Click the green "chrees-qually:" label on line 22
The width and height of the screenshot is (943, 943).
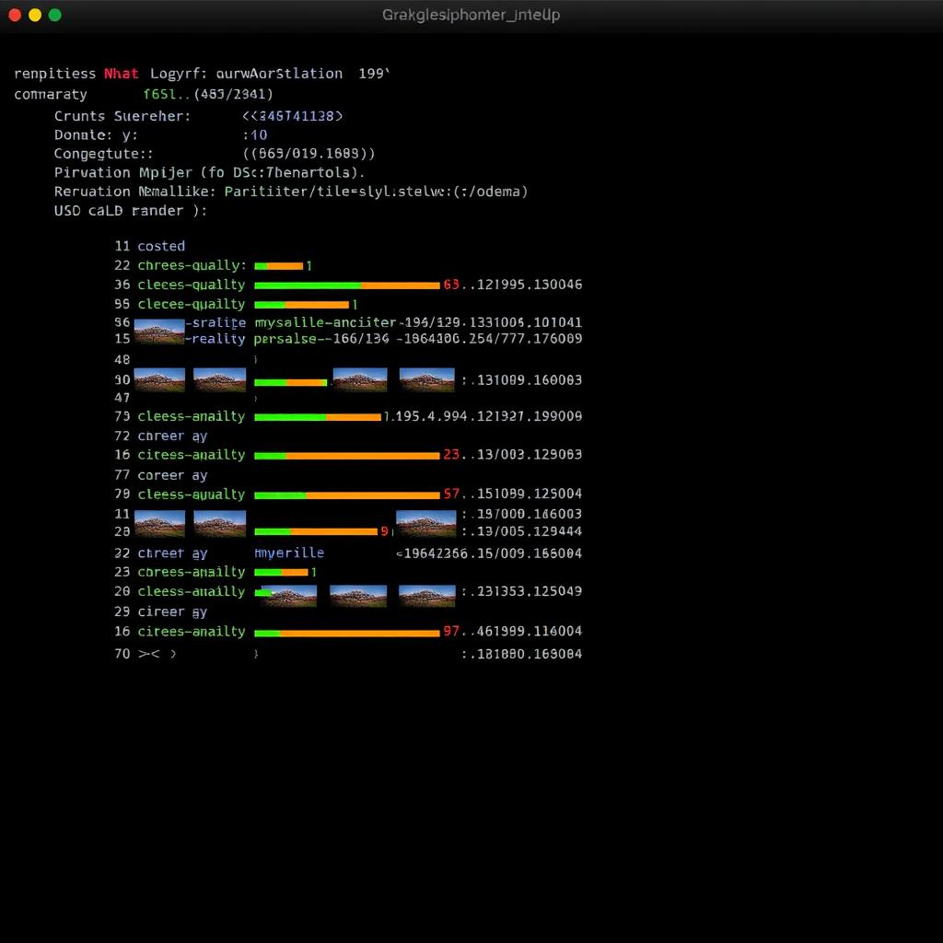(192, 265)
